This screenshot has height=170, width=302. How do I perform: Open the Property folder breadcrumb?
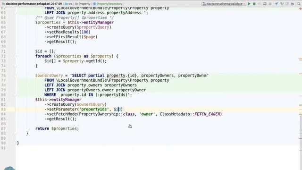tap(83, 4)
